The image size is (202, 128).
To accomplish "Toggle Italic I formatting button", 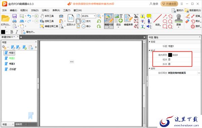I will (x=16, y=32).
